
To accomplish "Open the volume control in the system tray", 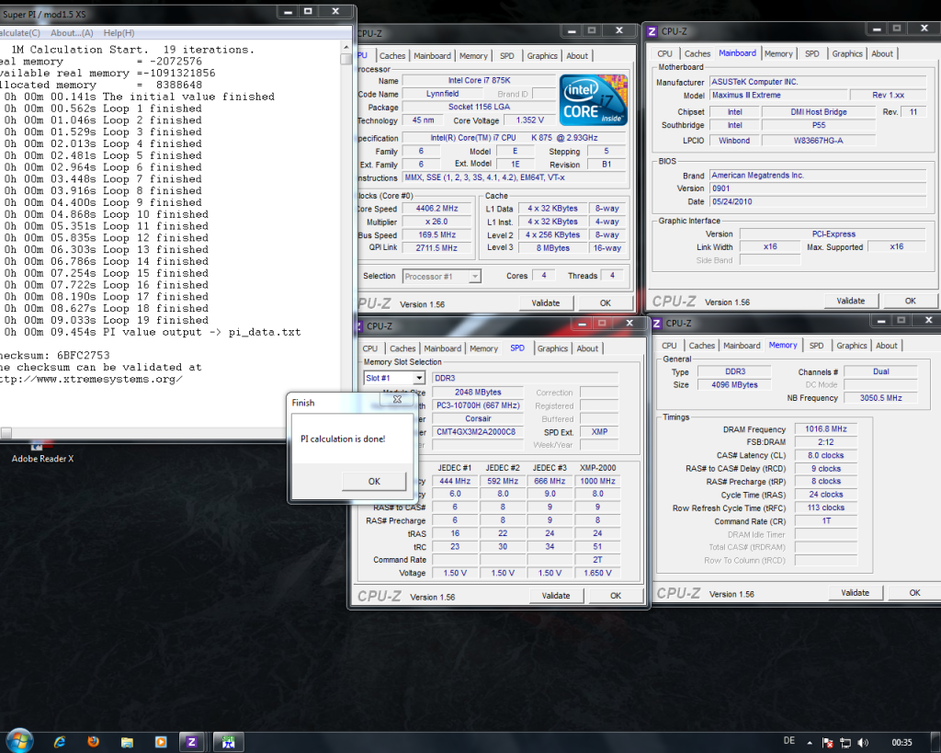I will 862,743.
